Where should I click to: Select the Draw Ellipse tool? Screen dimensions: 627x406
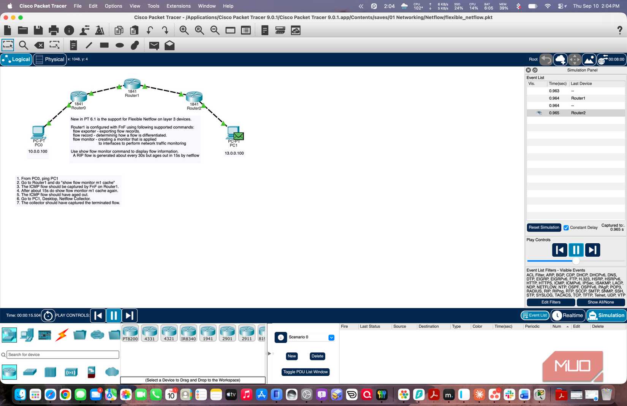click(120, 46)
